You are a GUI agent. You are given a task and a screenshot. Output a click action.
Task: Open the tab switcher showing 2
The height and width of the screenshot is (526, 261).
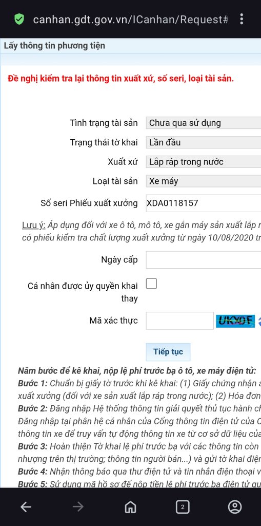coord(183,506)
